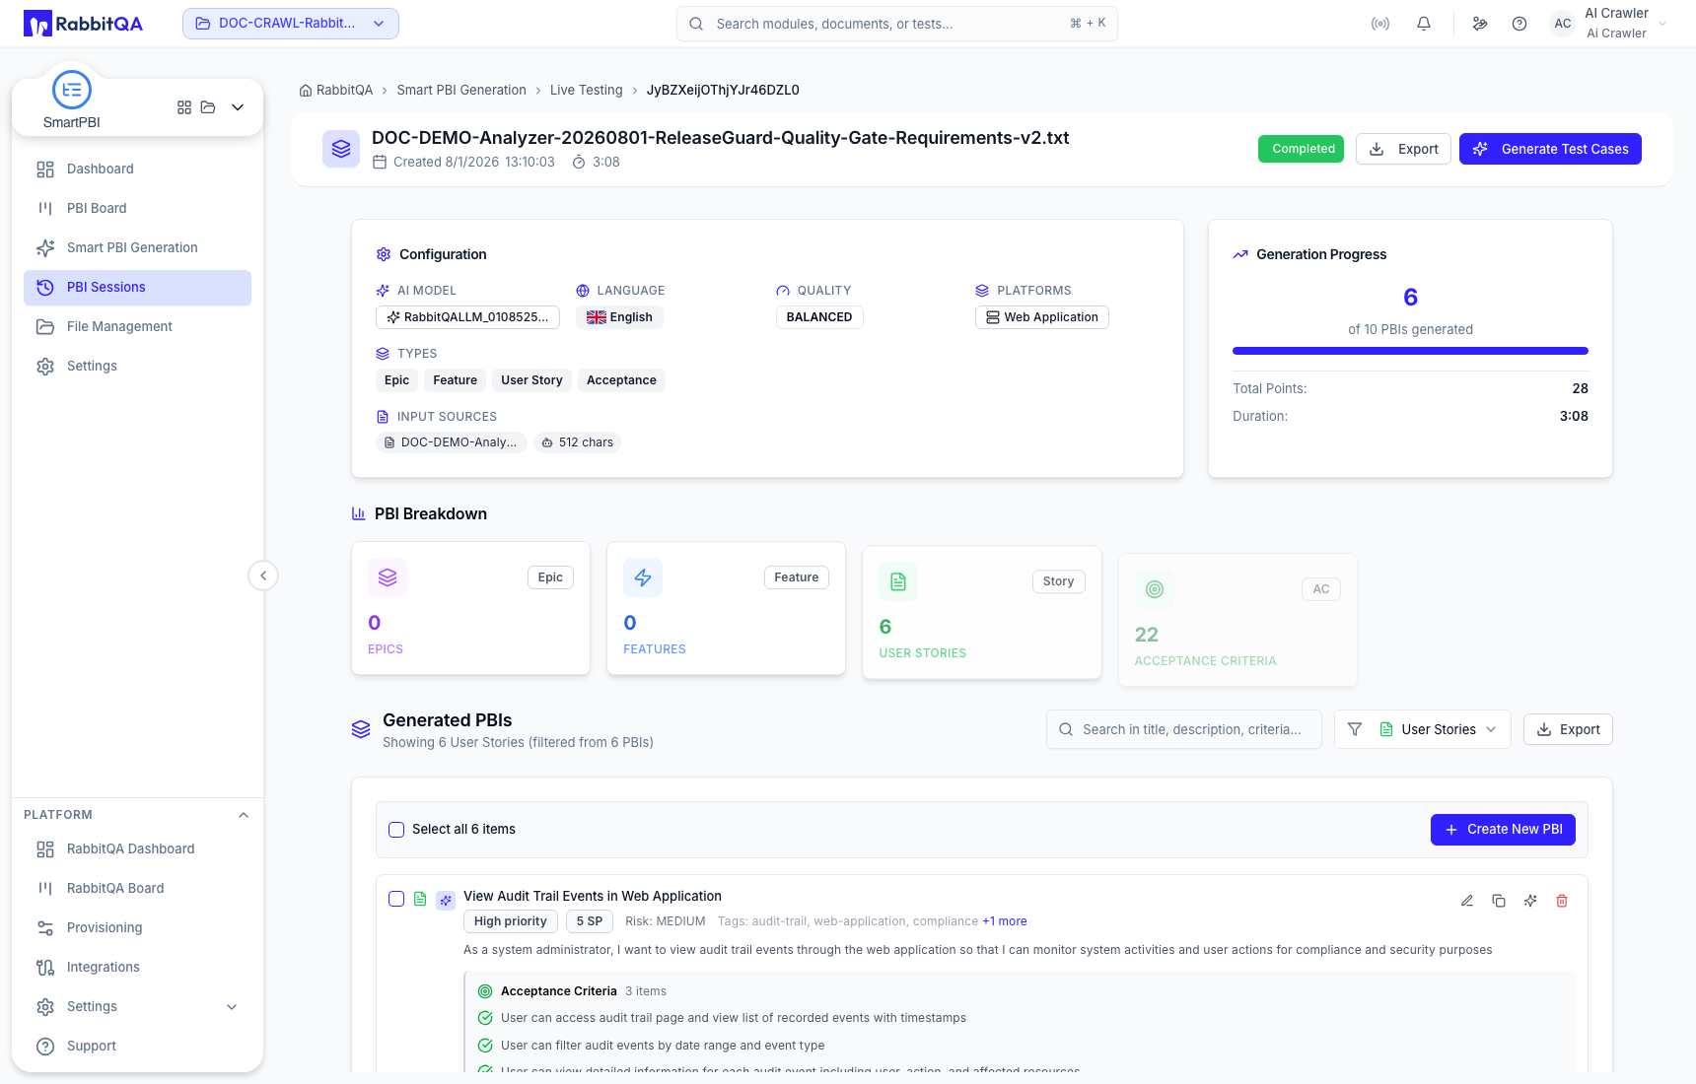Viewport: 1696px width, 1084px height.
Task: Open the User Stories filter dropdown
Action: pyautogui.click(x=1439, y=729)
